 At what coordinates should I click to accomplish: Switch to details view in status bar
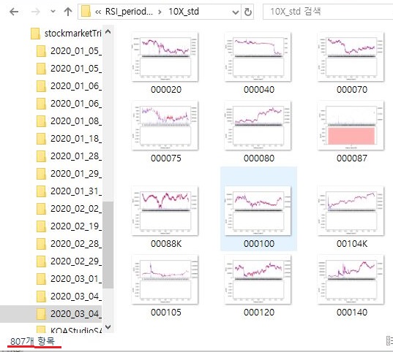coord(389,341)
